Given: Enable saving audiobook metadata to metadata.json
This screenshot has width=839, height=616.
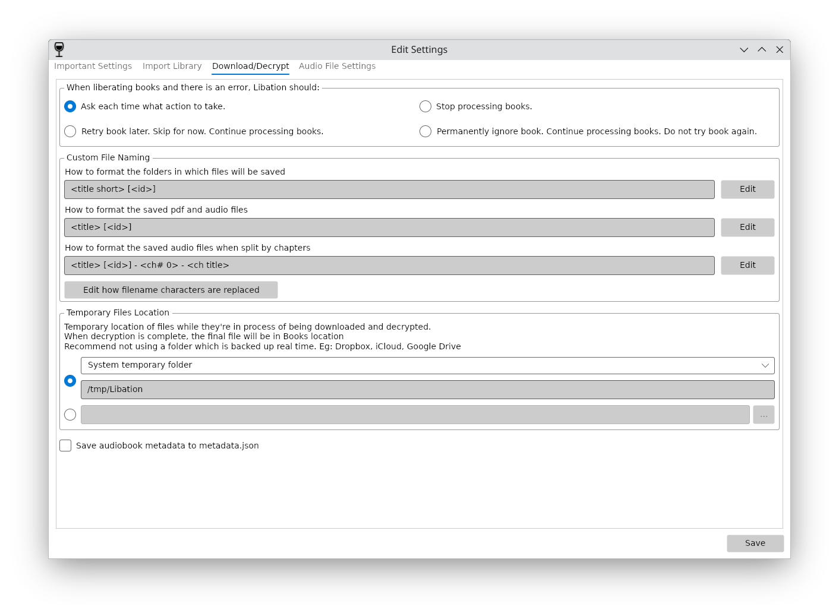Looking at the screenshot, I should tap(65, 446).
